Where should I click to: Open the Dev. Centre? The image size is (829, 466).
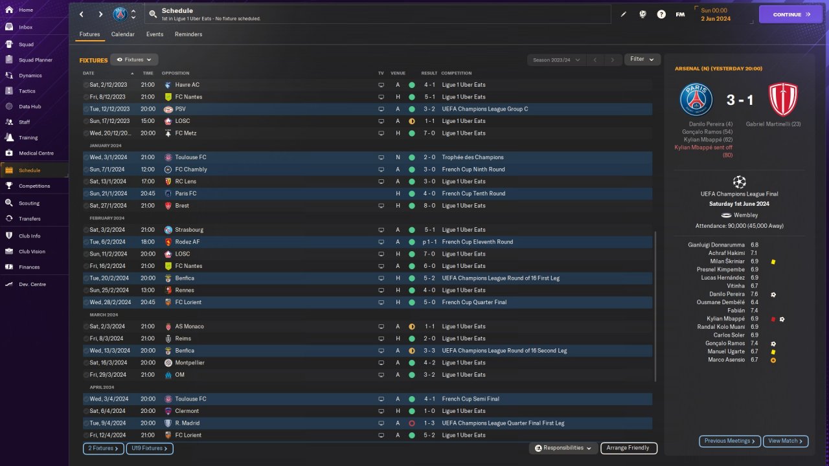tap(32, 284)
